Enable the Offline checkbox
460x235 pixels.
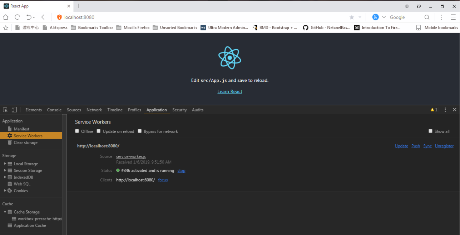pyautogui.click(x=77, y=131)
